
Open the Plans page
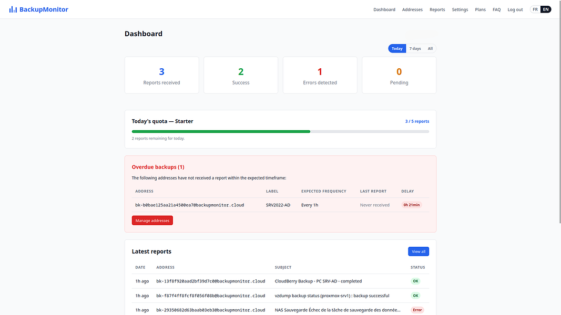[x=480, y=9]
